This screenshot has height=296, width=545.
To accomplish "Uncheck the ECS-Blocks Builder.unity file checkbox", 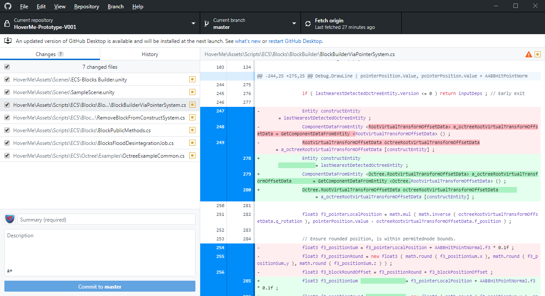I will pos(7,80).
